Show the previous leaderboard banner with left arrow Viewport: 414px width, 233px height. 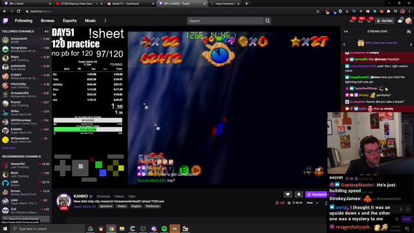tap(344, 45)
